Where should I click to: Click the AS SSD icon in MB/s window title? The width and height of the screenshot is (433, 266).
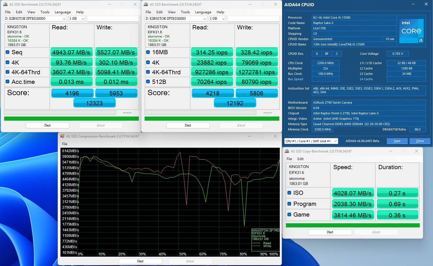coord(5,4)
